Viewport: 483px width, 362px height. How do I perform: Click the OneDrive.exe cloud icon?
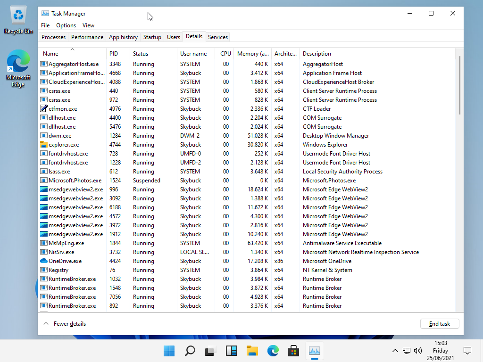pos(44,261)
